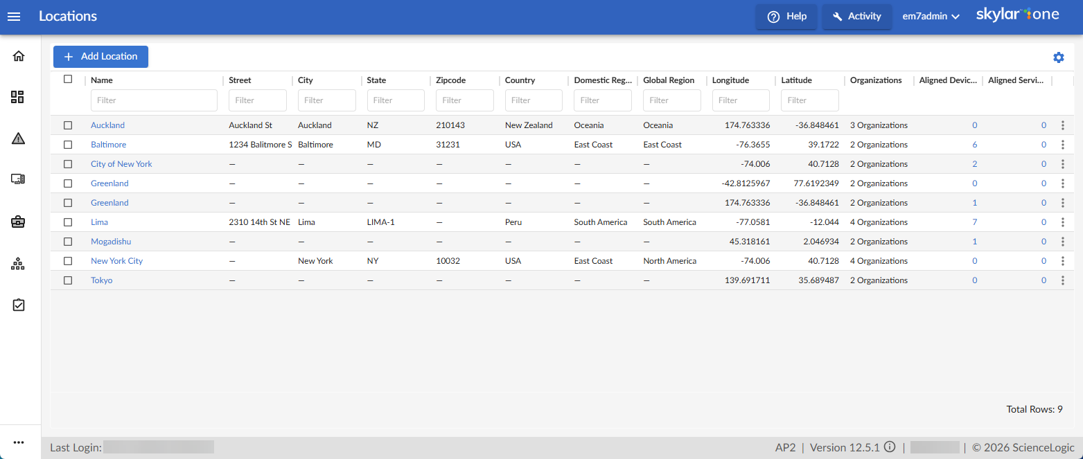Sort by the Name column header

[x=102, y=80]
